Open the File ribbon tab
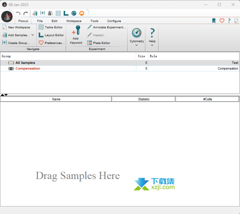Viewport: 240px width, 214px height. [40, 21]
